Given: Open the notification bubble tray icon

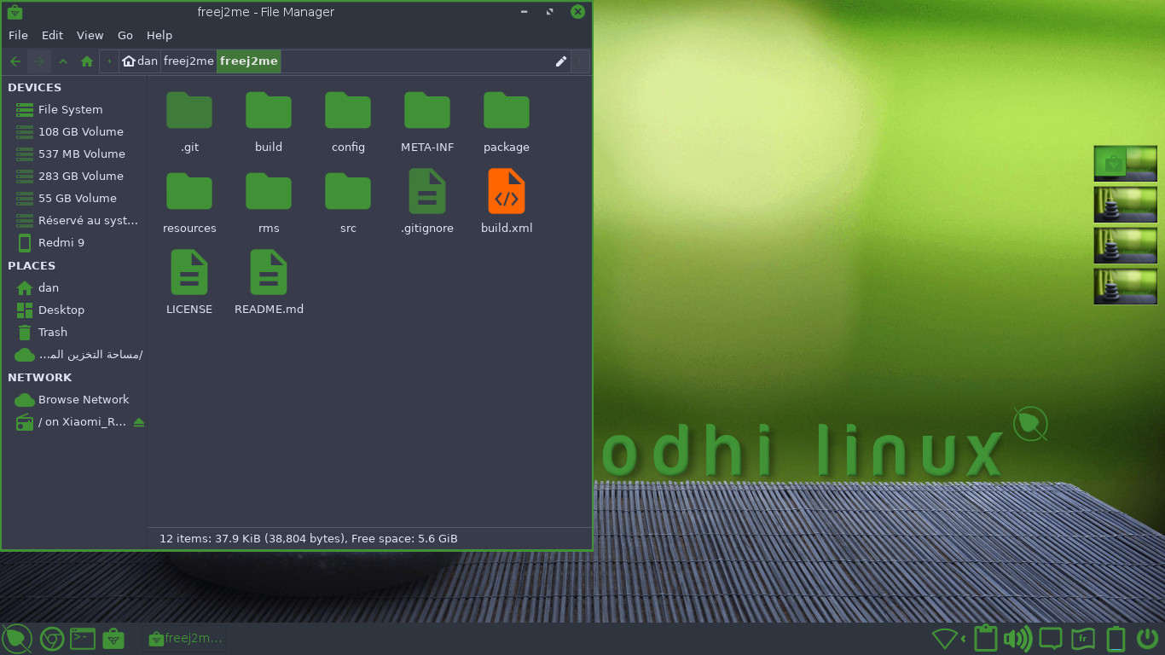Looking at the screenshot, I should (x=1051, y=638).
